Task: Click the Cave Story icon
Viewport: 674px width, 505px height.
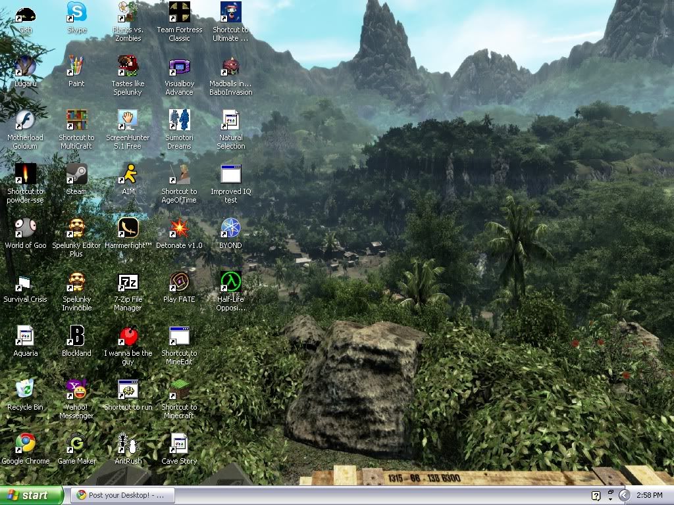Action: (x=179, y=444)
